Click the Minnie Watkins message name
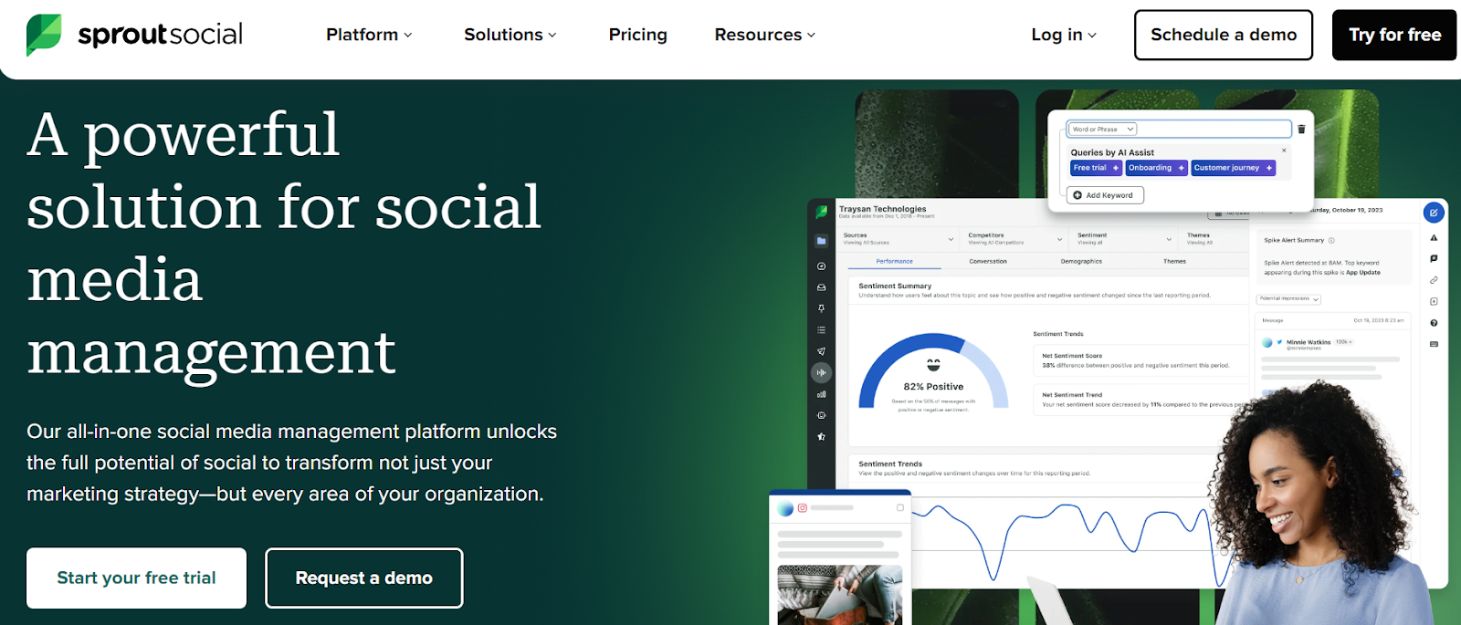 (1309, 342)
